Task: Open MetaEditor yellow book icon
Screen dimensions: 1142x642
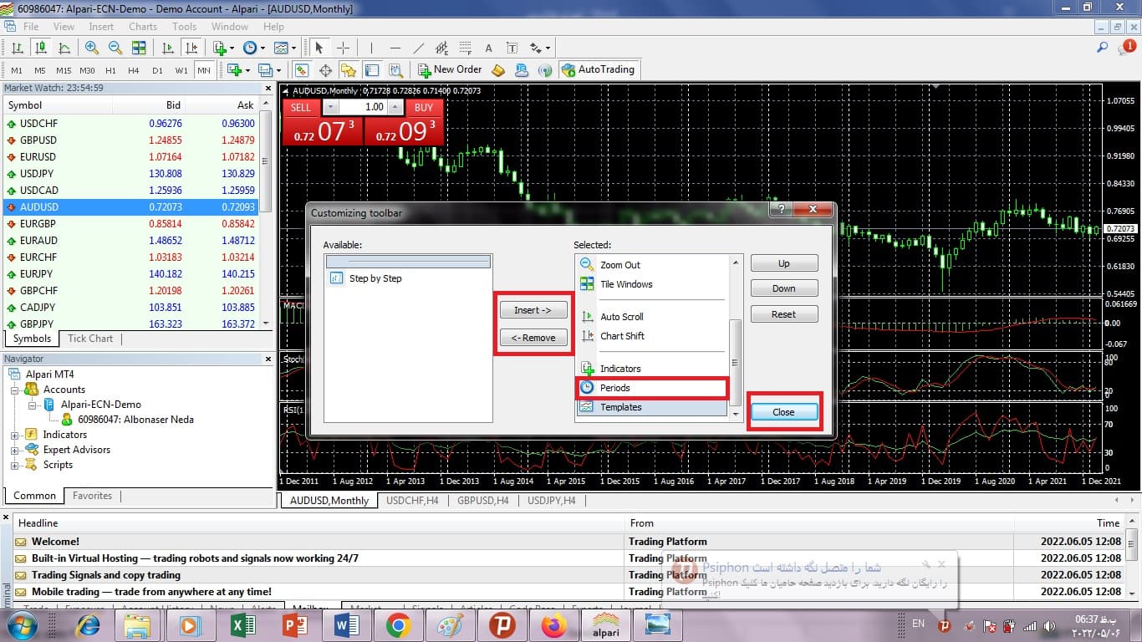Action: pos(498,70)
